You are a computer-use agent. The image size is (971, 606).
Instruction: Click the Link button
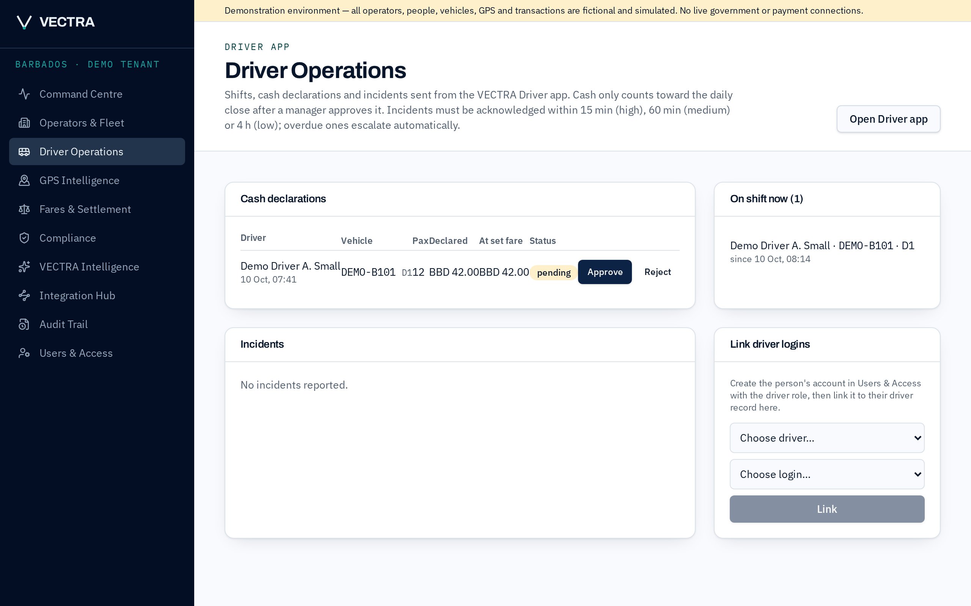(x=827, y=509)
